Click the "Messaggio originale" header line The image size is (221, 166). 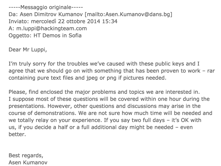[46, 7]
